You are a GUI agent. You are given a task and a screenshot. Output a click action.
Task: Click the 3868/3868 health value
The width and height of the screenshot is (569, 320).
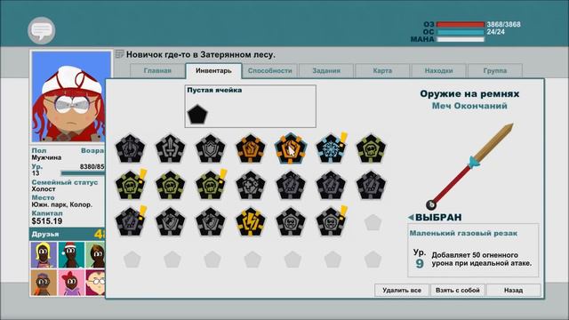[504, 25]
